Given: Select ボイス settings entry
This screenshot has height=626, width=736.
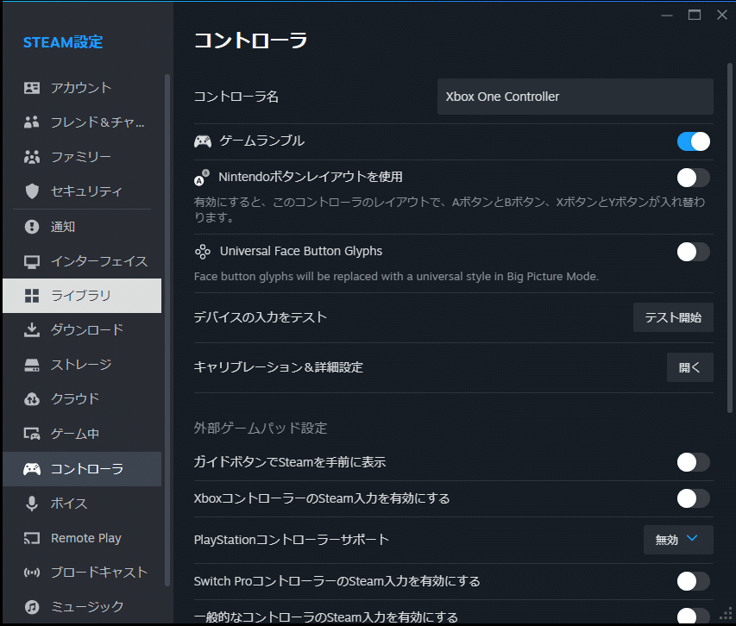Looking at the screenshot, I should (x=82, y=504).
